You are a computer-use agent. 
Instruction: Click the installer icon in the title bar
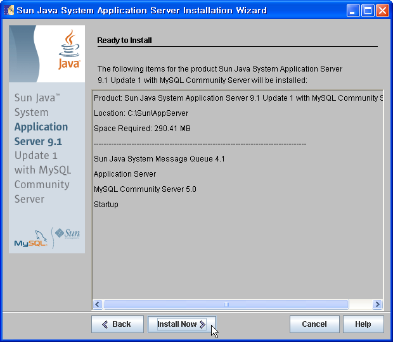tap(9, 10)
